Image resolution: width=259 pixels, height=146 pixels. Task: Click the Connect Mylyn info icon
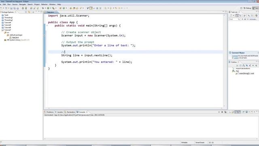[230, 53]
